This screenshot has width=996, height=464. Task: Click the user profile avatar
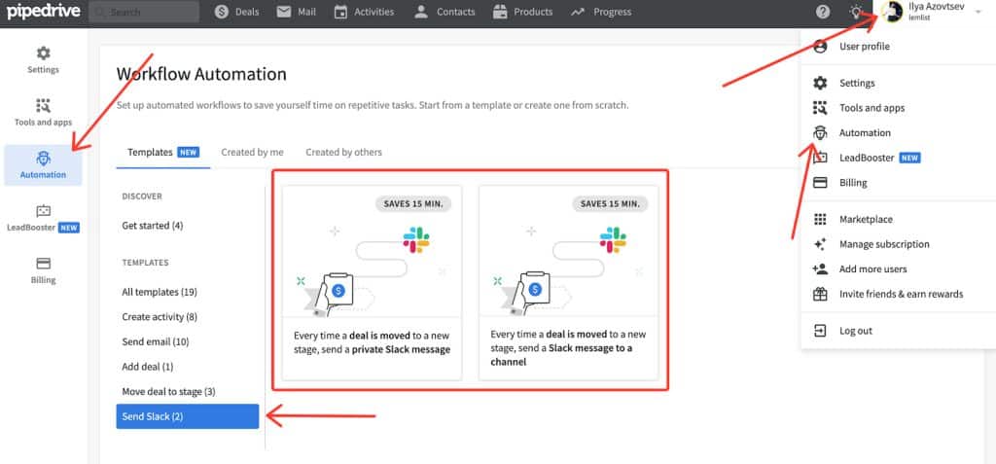point(891,12)
